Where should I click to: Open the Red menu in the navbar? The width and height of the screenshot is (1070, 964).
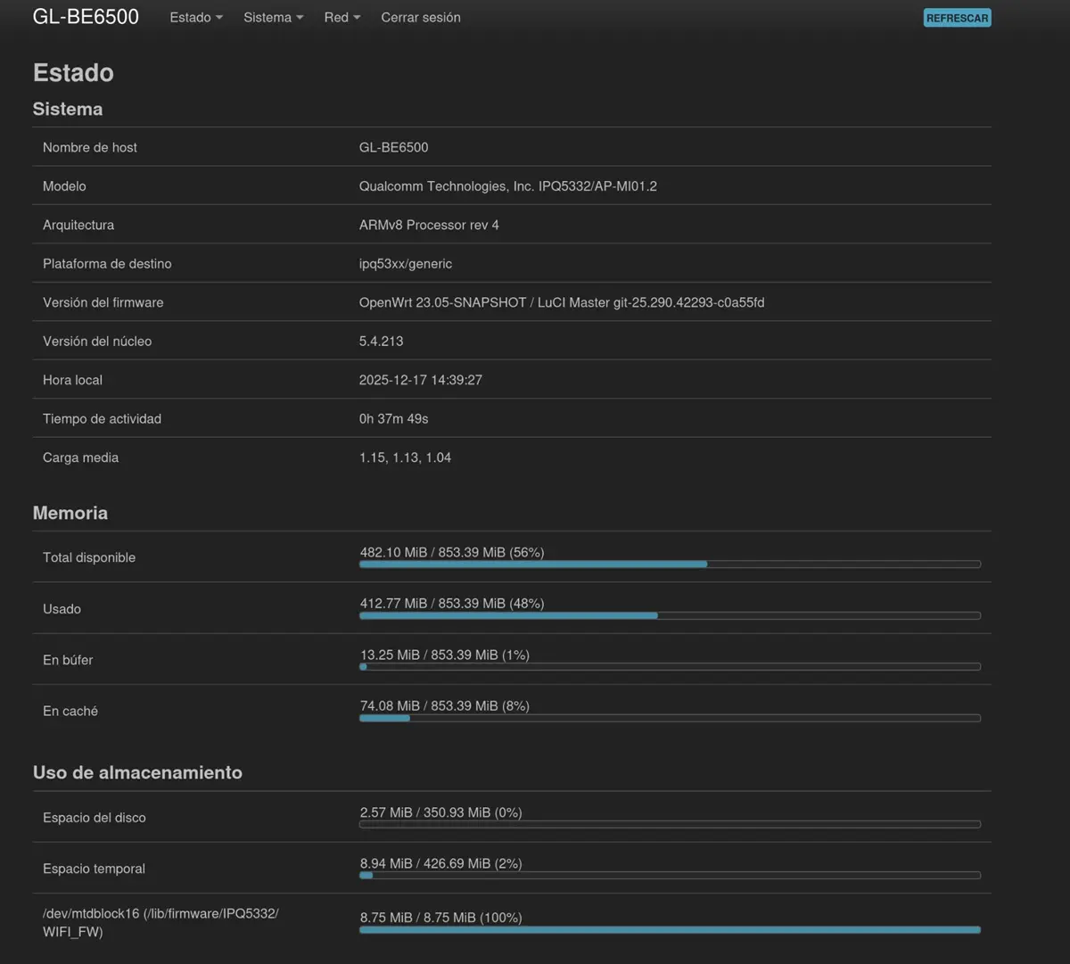pos(342,17)
